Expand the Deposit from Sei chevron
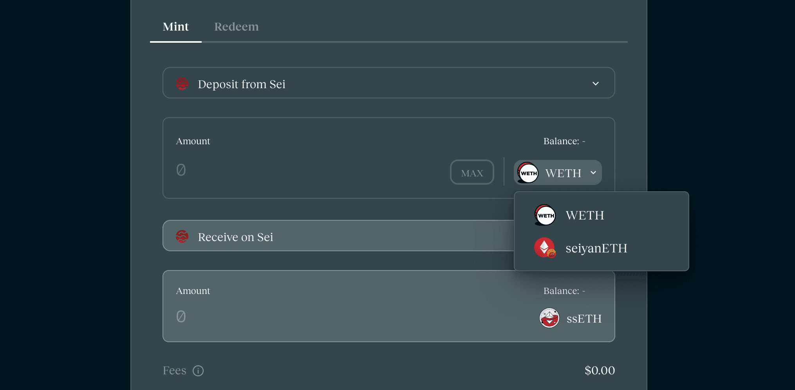The height and width of the screenshot is (390, 795). click(x=596, y=83)
